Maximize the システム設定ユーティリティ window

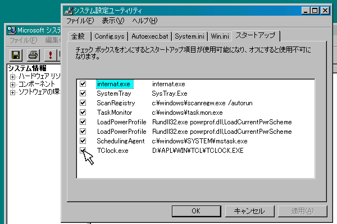pyautogui.click(x=315, y=11)
